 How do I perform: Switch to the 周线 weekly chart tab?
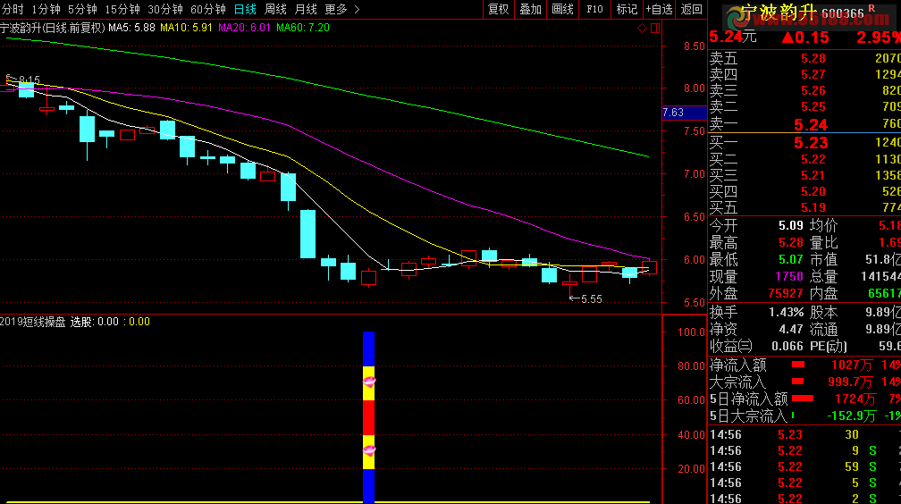coord(275,9)
